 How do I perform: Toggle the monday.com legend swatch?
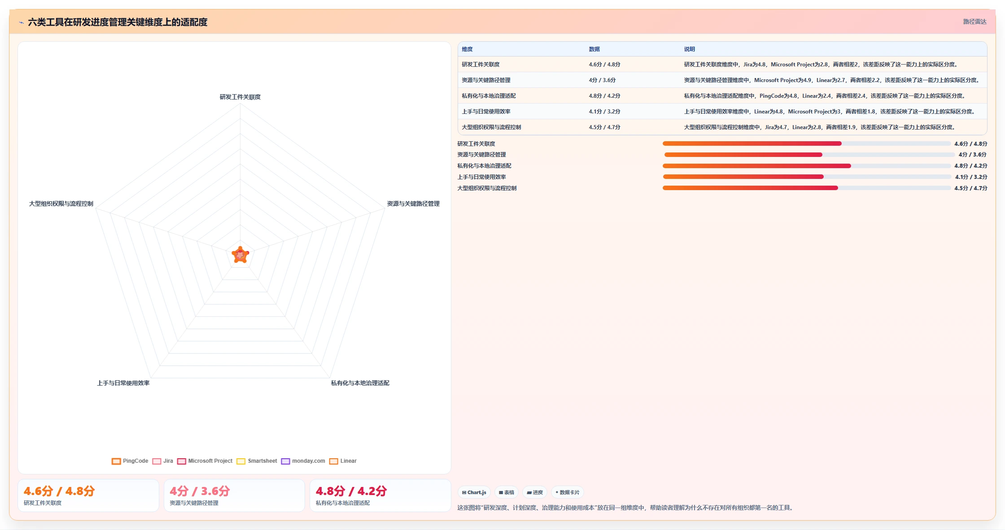point(285,461)
